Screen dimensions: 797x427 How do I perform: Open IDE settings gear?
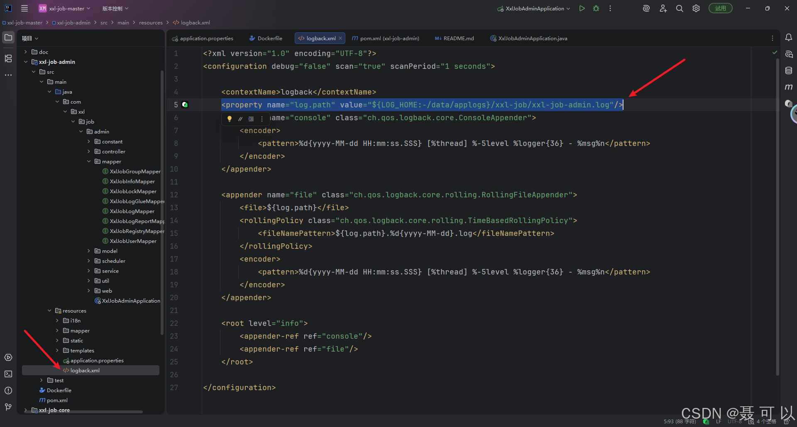[x=696, y=8]
